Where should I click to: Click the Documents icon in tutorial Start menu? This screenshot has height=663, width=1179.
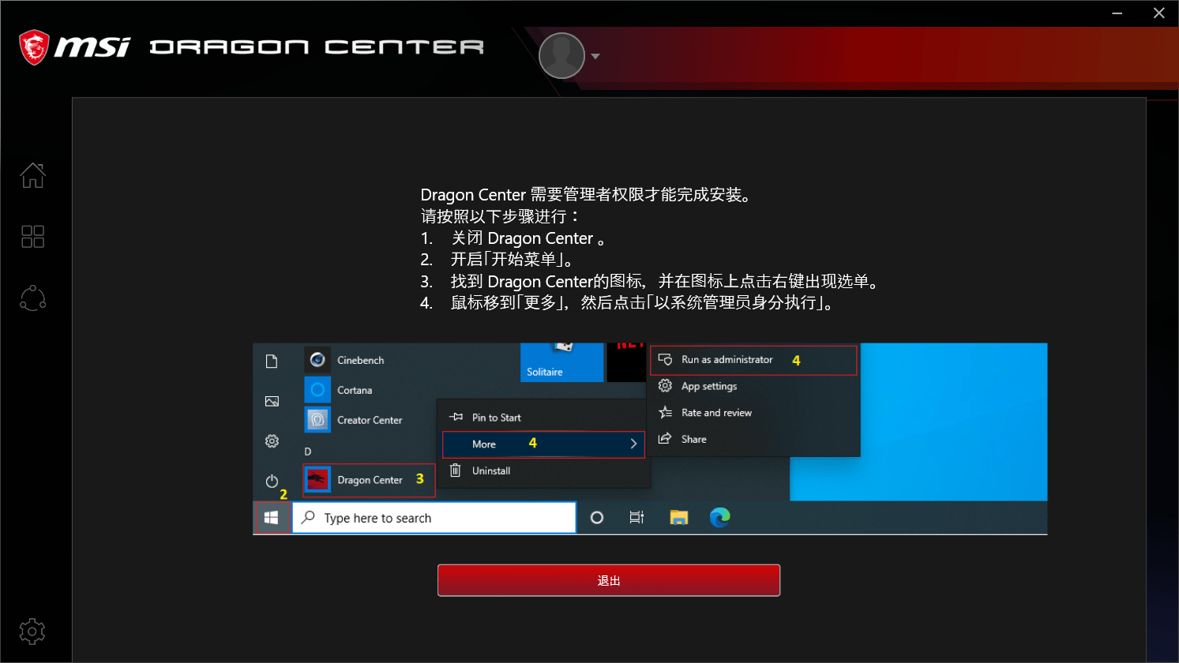coord(272,361)
